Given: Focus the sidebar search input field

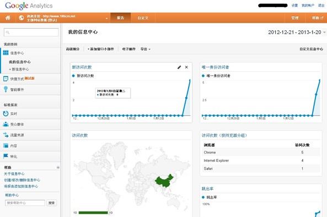Looking at the screenshot, I should [x=31, y=33].
